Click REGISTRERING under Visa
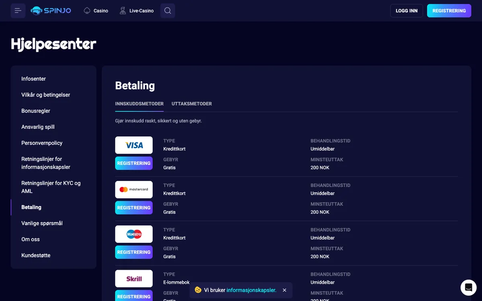482x301 pixels. (x=134, y=163)
